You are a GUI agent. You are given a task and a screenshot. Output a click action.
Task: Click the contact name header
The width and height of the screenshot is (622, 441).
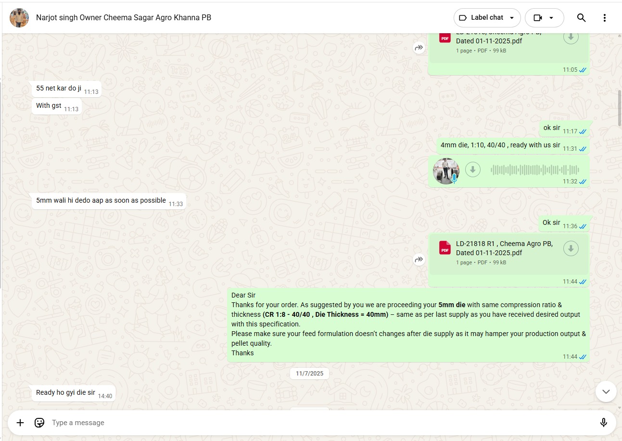pyautogui.click(x=124, y=18)
